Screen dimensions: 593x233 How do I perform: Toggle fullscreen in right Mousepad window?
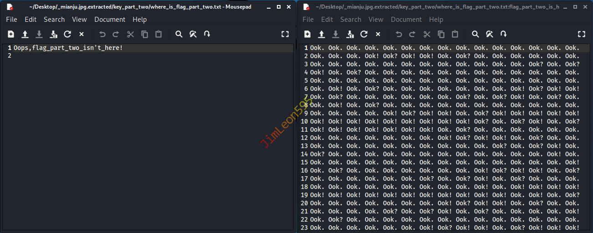coord(582,34)
